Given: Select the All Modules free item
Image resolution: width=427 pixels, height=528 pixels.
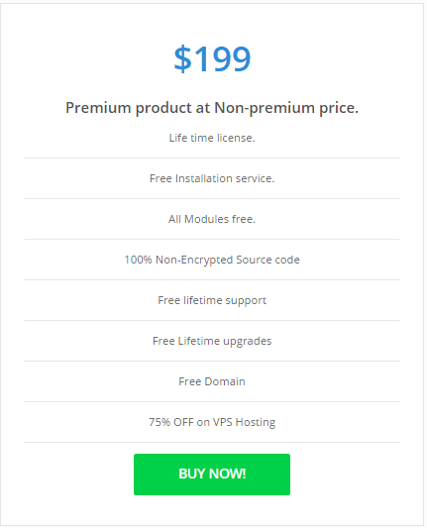Looking at the screenshot, I should (212, 219).
